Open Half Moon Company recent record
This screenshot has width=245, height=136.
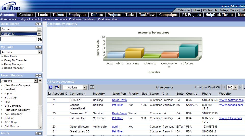tap(17, 110)
